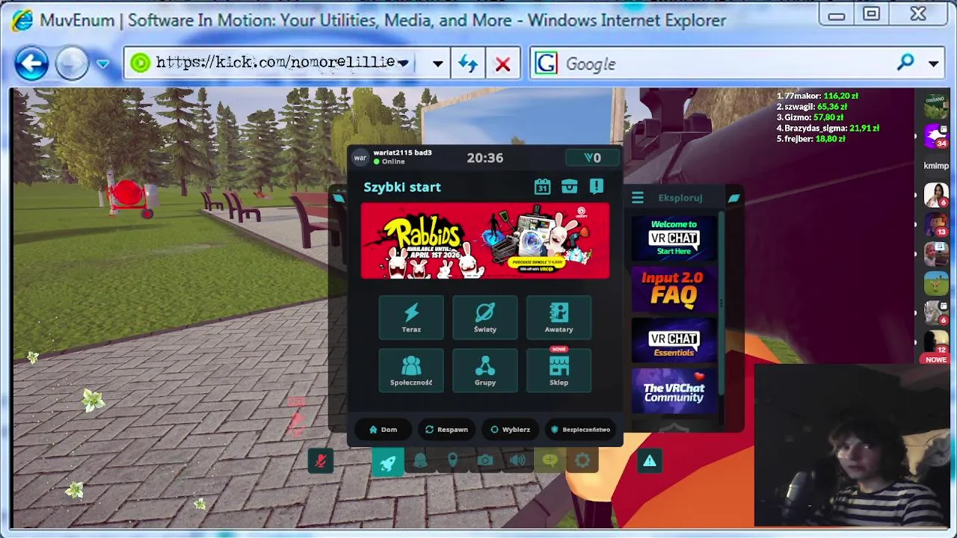Open the Społeczność social tile

pos(411,371)
